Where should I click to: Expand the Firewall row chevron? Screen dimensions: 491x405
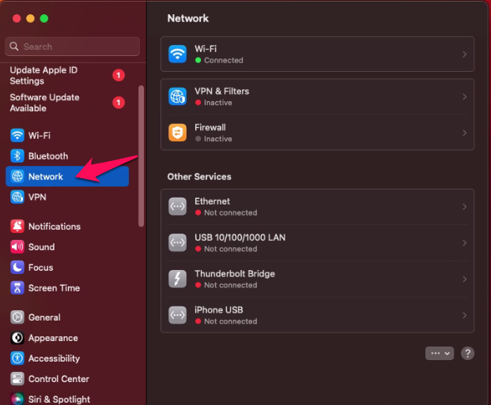click(x=464, y=133)
